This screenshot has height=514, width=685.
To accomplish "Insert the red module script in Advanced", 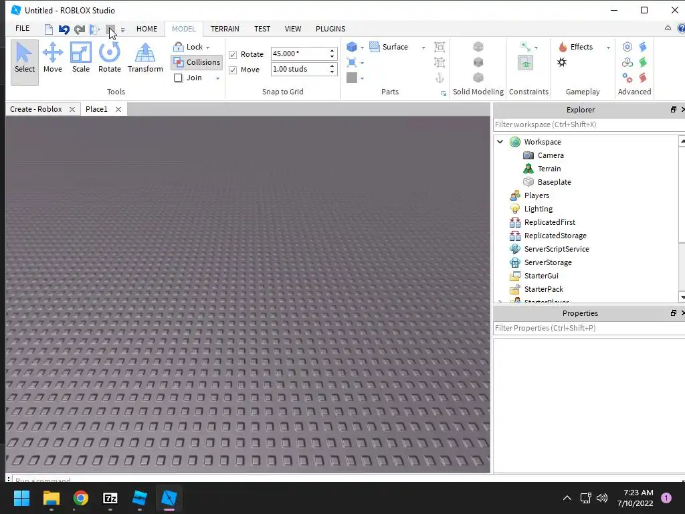I will 643,78.
